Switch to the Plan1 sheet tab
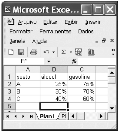Image resolution: width=118 pixels, height=139 pixels. [47, 116]
